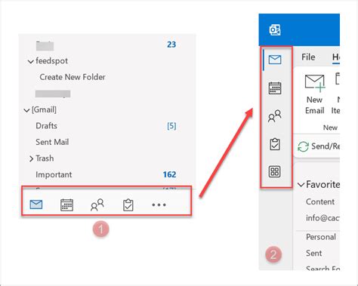Open More Apps grid icon in sidebar
358x286 pixels.
click(275, 172)
